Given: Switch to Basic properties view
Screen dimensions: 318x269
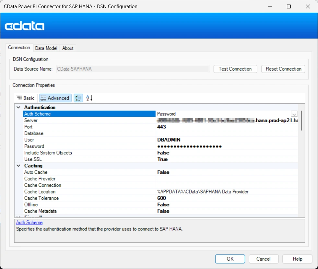Looking at the screenshot, I should coord(26,98).
